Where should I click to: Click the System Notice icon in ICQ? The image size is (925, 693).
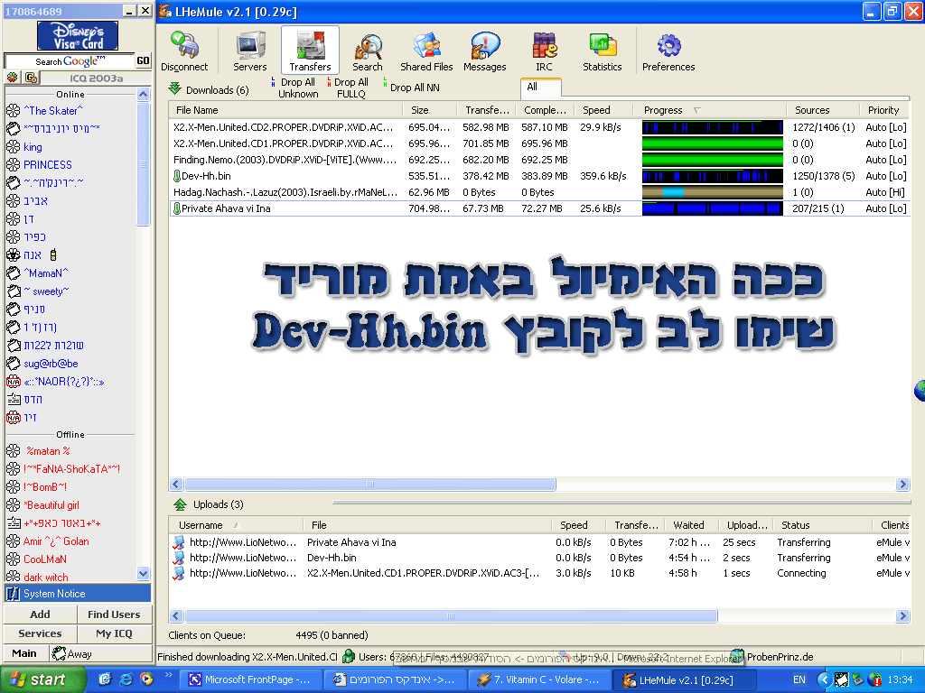(13, 594)
